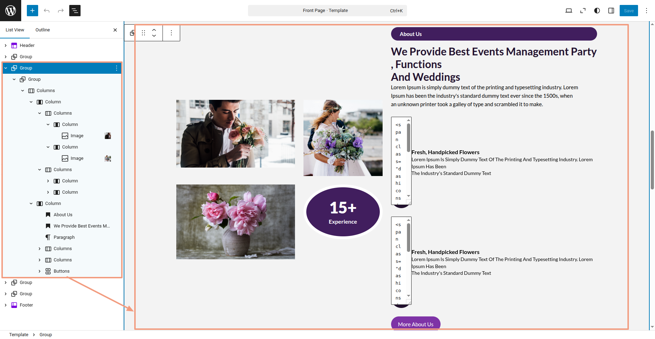
Task: Open the Styles half-circle icon
Action: pyautogui.click(x=597, y=11)
